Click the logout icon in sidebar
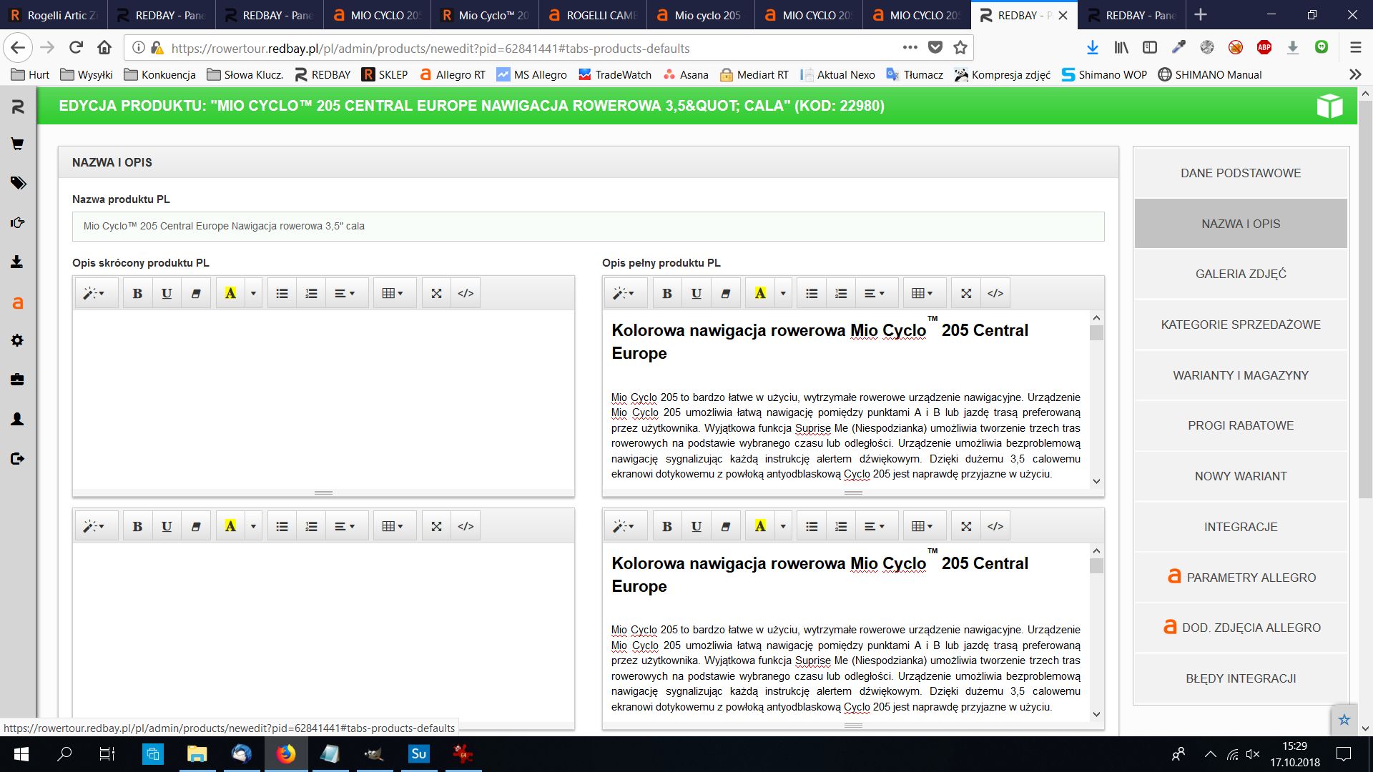Screen dimensions: 1373x772 point(17,459)
